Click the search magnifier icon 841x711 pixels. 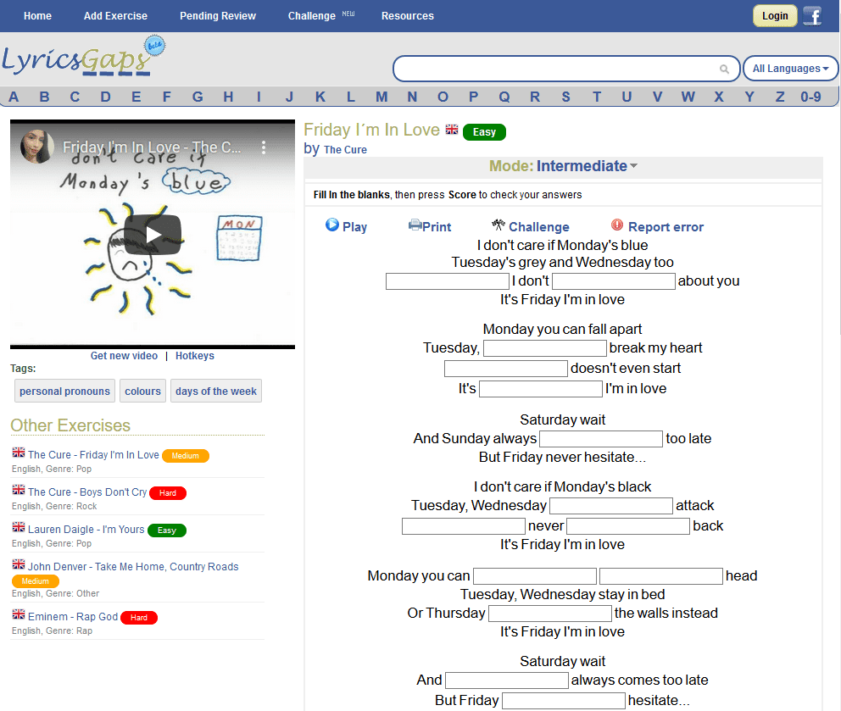pos(724,69)
